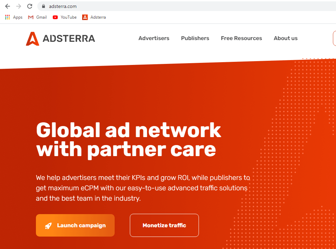
Task: Expand the Free Resources menu
Action: coord(241,38)
